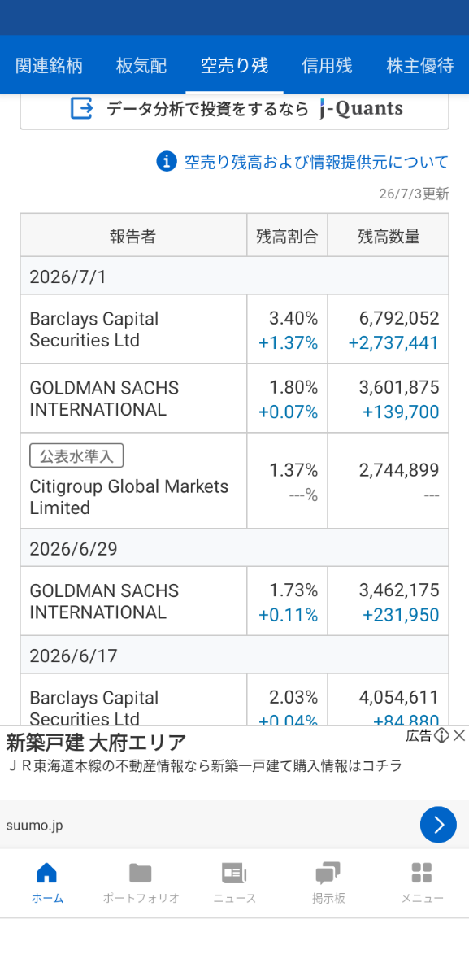The image size is (469, 976).
Task: Select the 信用残 tab
Action: coord(327,66)
